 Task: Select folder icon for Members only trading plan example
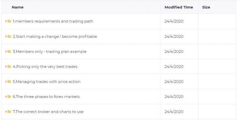pos(9,52)
